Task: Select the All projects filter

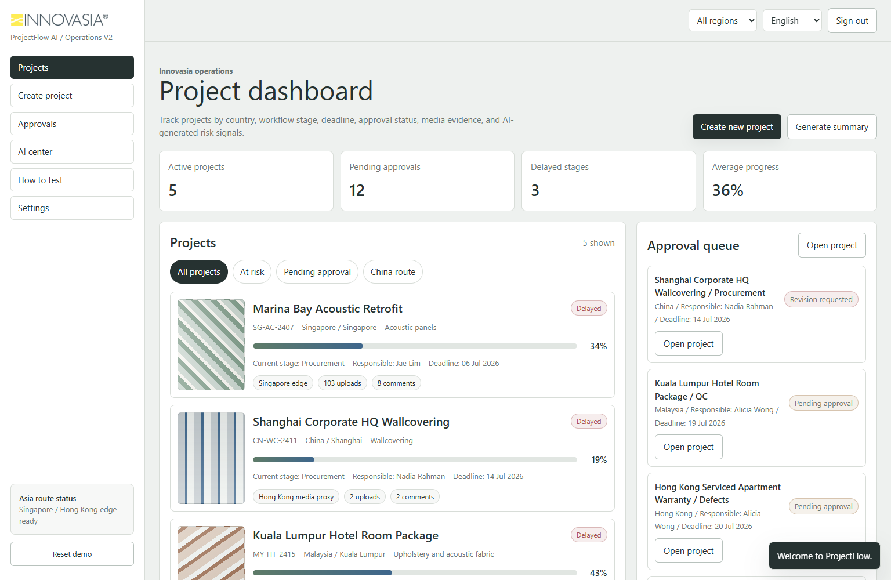Action: [199, 271]
